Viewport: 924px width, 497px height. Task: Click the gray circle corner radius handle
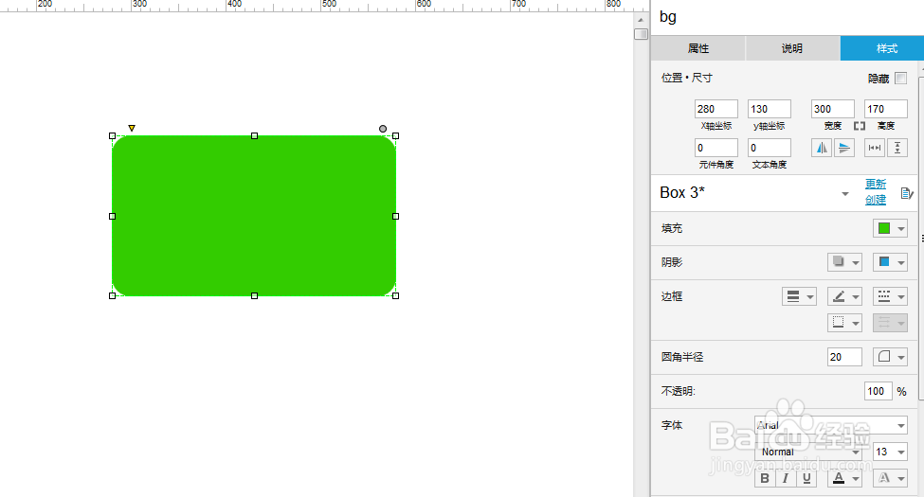383,129
